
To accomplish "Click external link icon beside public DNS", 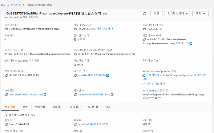I will [191, 43].
